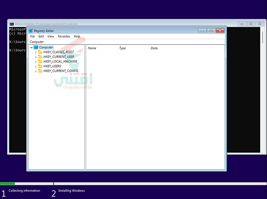Screen dimensions: 267x199
Task: Select the Computer root label
Action: point(46,47)
